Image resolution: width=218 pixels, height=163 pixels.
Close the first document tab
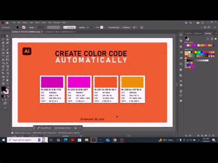[42, 32]
